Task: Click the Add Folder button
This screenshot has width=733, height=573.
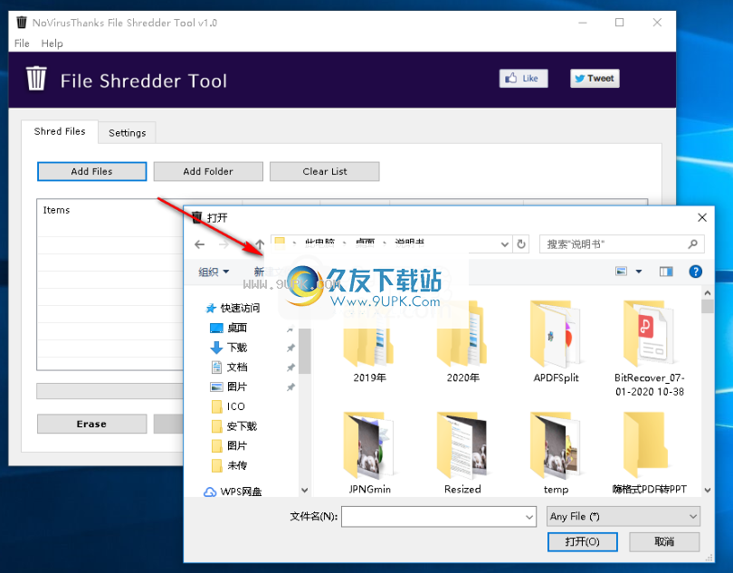Action: (x=208, y=171)
